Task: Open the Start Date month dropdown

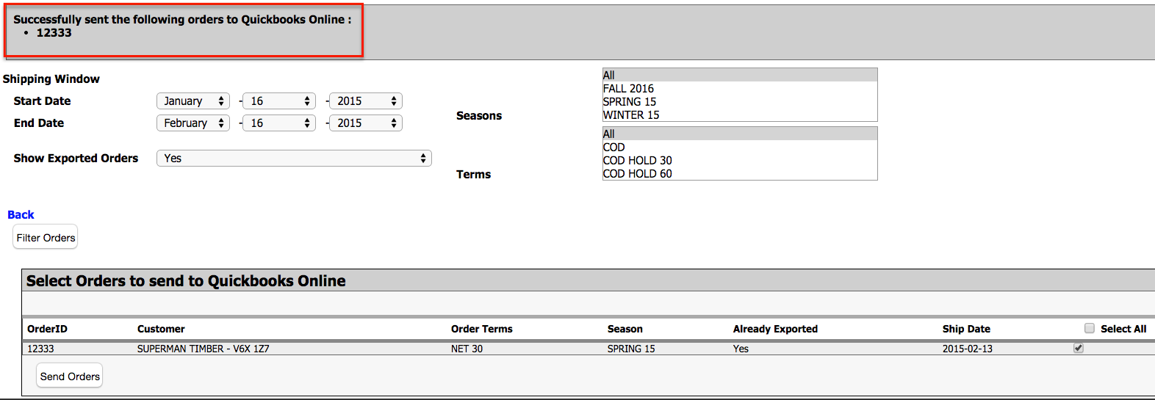Action: pyautogui.click(x=193, y=101)
